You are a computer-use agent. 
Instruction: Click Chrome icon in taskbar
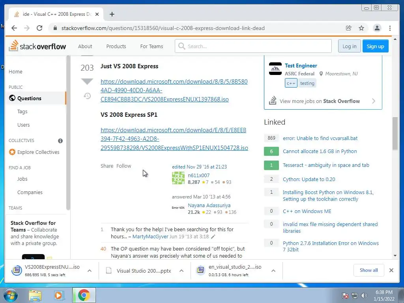(x=84, y=295)
